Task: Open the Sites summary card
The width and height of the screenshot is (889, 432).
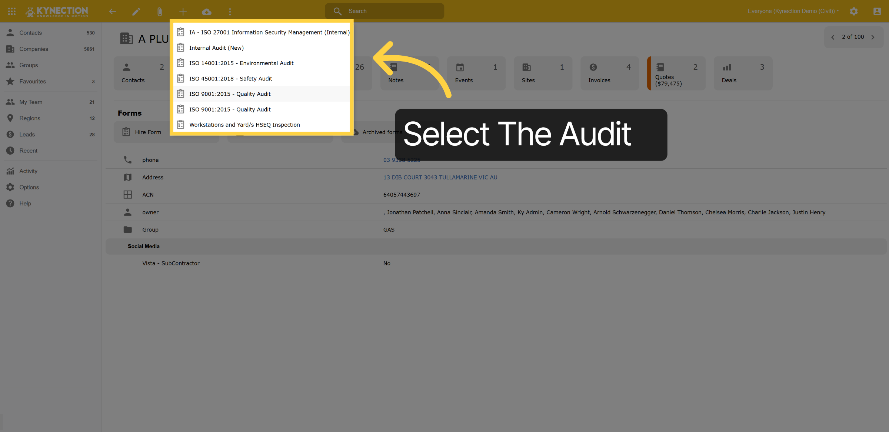Action: pos(543,73)
